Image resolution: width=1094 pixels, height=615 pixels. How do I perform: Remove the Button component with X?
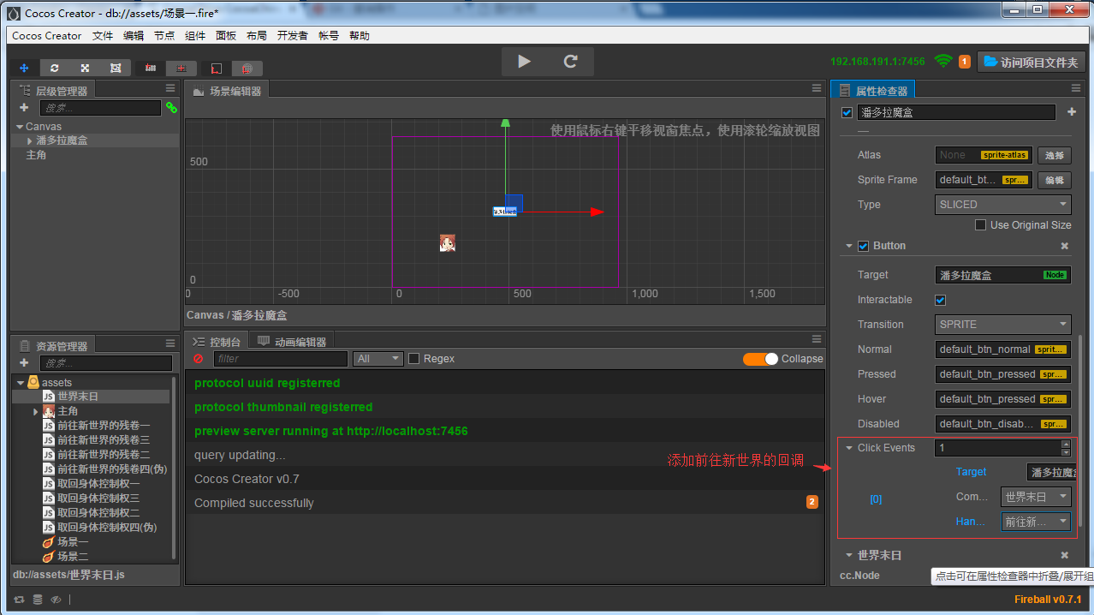[x=1065, y=246]
